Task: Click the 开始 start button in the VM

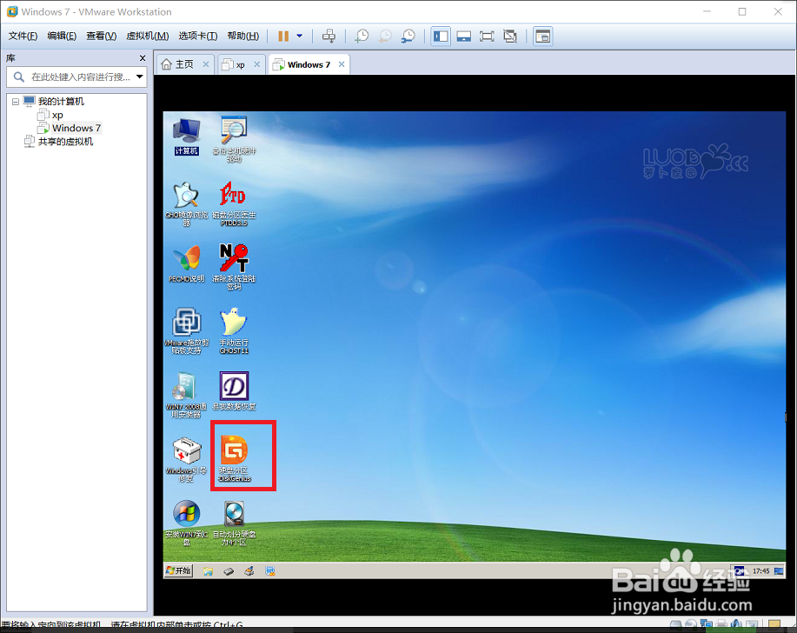Action: point(178,571)
